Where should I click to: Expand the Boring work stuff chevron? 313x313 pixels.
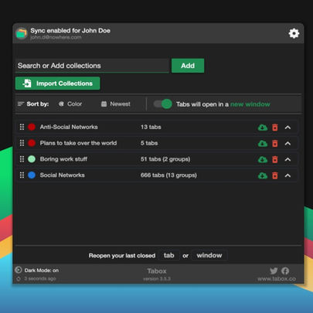pos(287,159)
